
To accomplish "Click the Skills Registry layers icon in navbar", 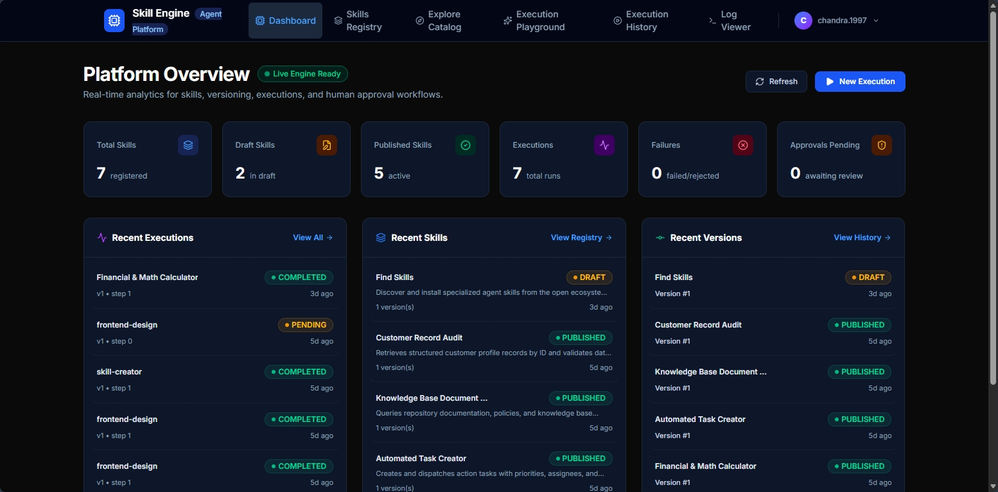I will point(338,21).
